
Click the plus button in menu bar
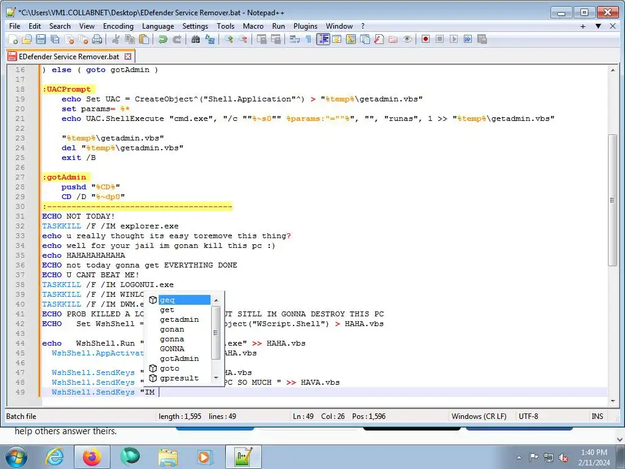(x=583, y=26)
